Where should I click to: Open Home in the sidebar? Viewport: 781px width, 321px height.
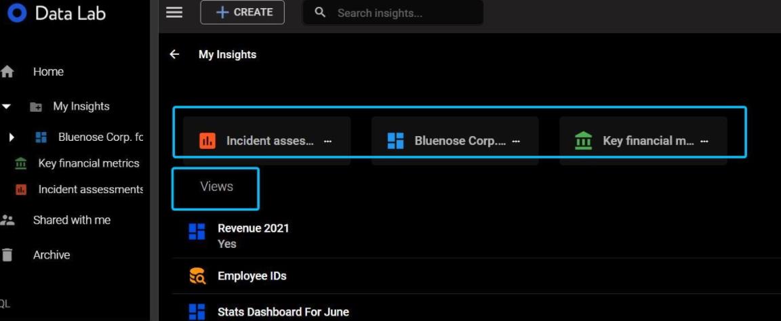(48, 72)
